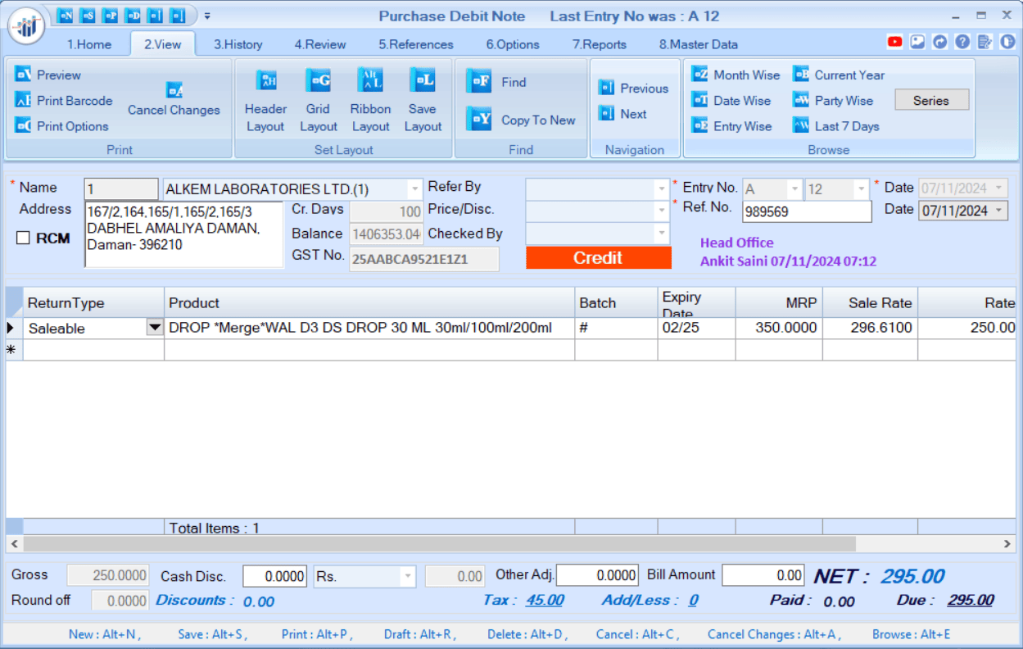Select the Grid Layout icon
The image size is (1023, 649).
point(318,80)
